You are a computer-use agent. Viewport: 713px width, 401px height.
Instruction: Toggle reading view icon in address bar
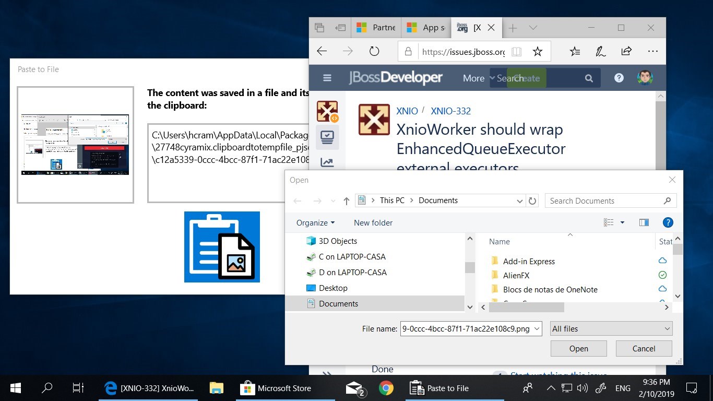coord(516,52)
